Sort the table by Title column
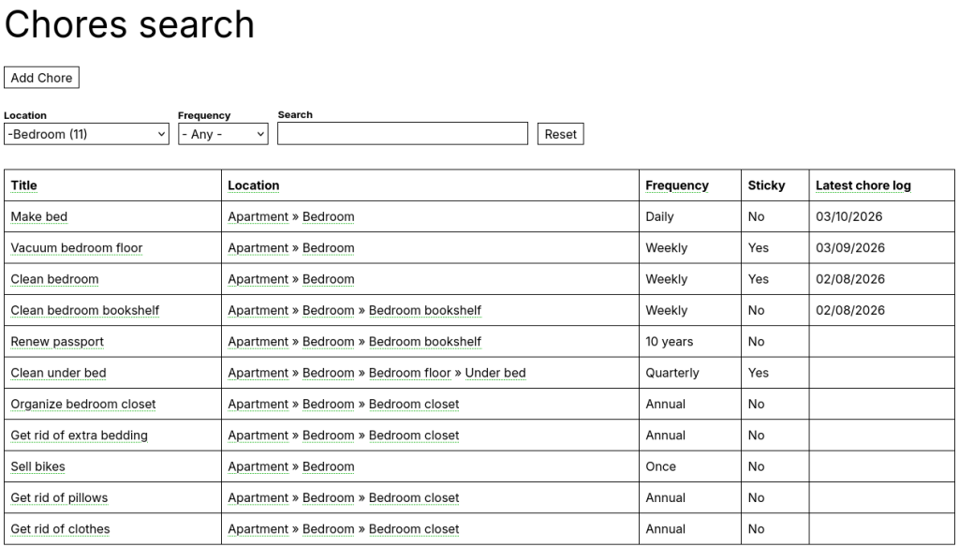 [x=24, y=185]
